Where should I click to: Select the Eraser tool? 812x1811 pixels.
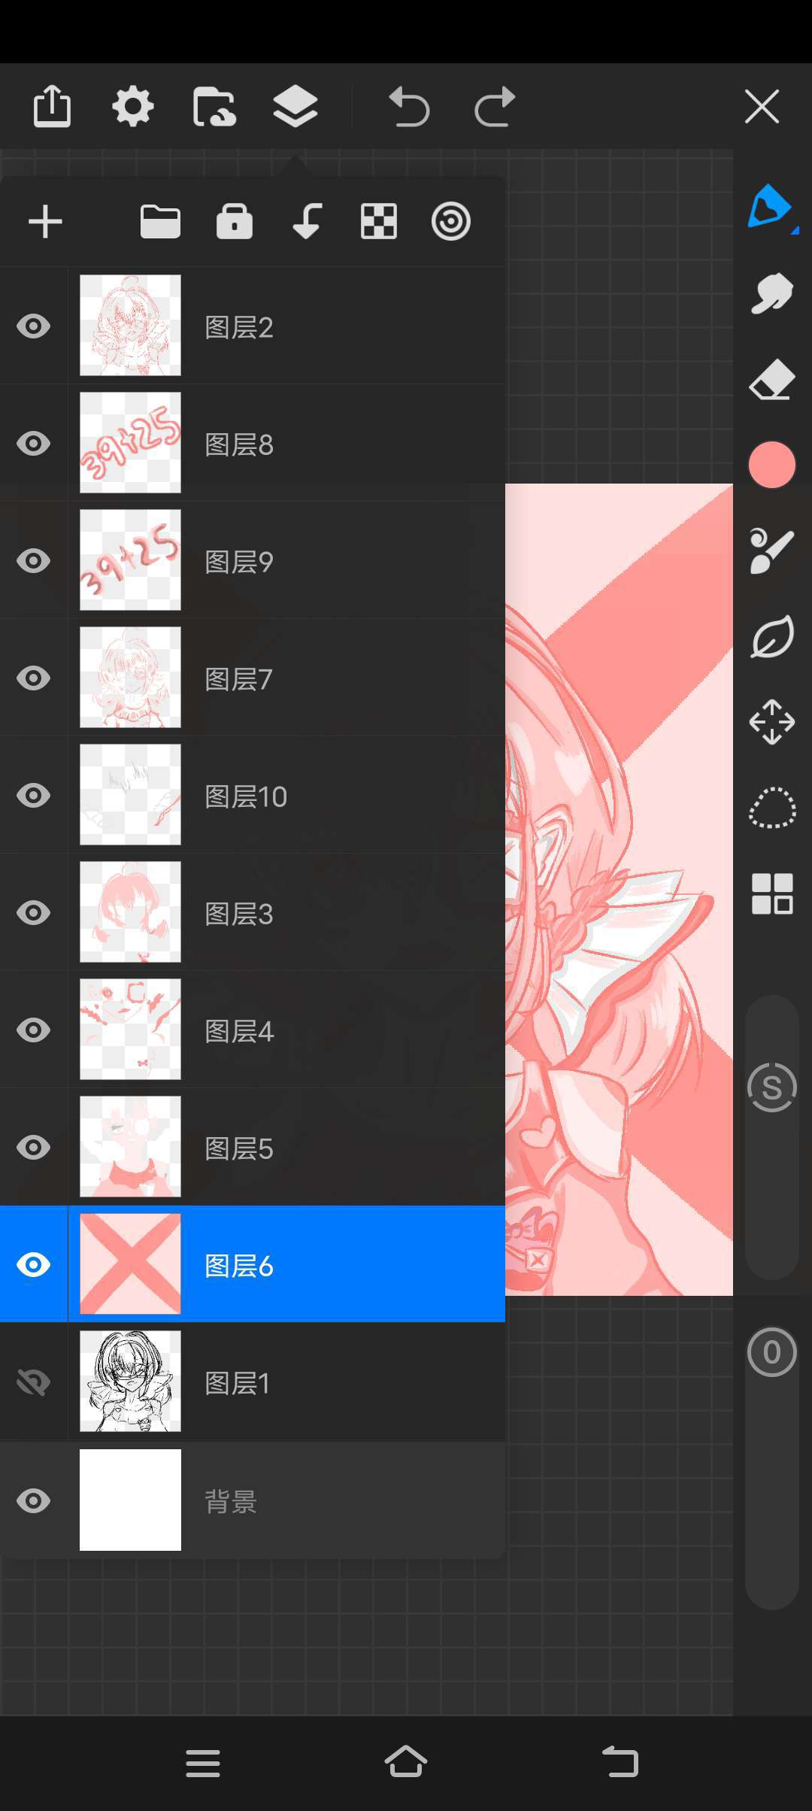tap(772, 380)
